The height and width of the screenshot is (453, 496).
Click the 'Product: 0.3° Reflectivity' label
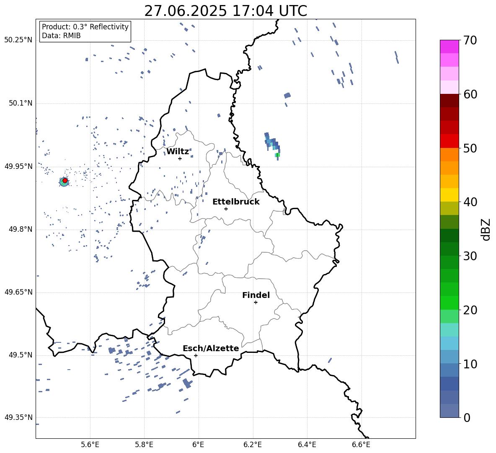pos(85,27)
